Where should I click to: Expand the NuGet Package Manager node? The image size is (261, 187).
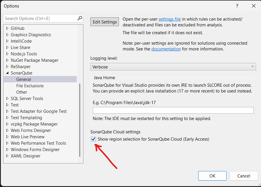pos(8,60)
